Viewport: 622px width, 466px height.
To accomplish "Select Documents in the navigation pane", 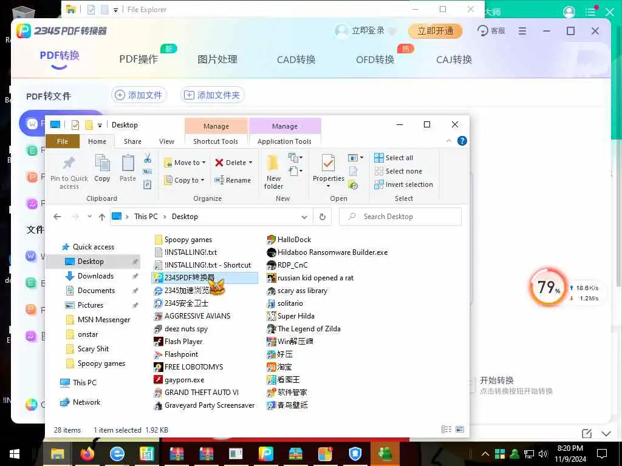I will [x=96, y=291].
